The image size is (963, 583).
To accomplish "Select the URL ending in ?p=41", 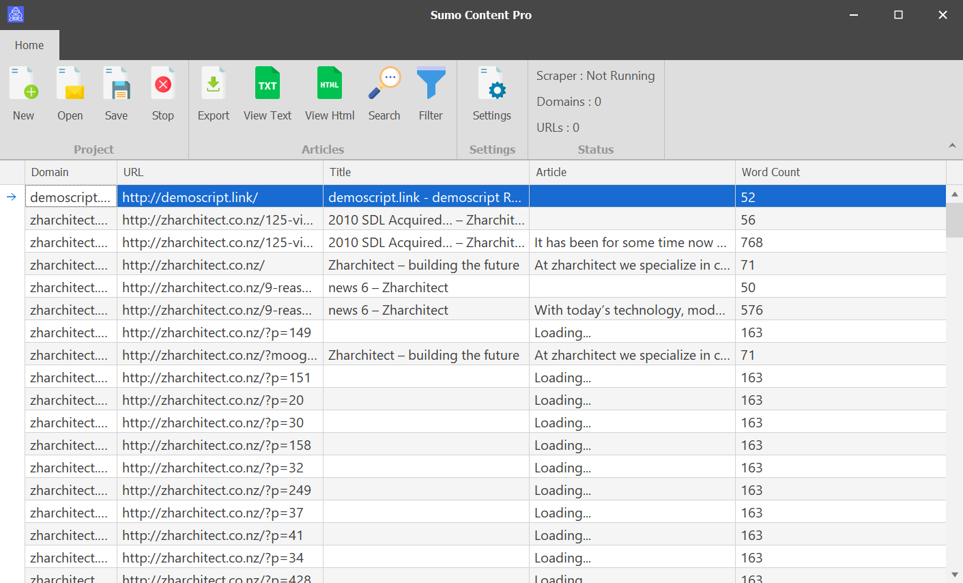I will 220,535.
